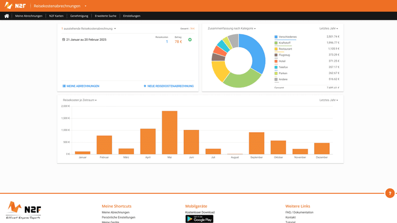
Task: Click NEUE REISEKOSTENABRECHNUNG button
Action: coord(169,86)
